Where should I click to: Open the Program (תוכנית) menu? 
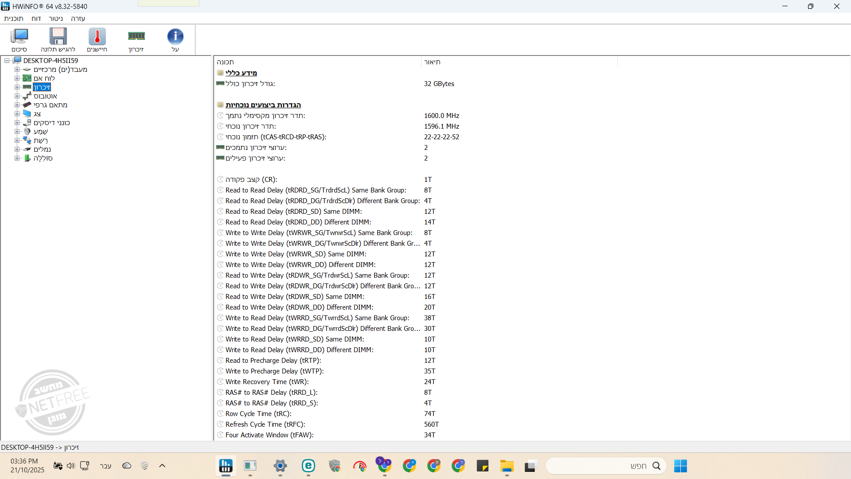[x=13, y=19]
